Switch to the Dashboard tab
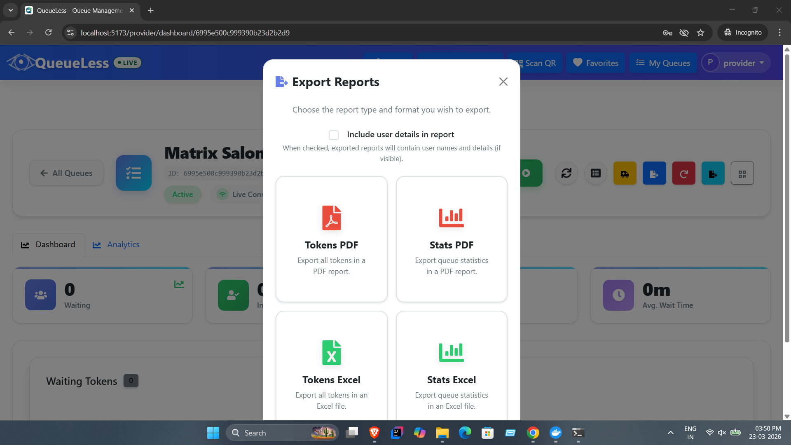791x445 pixels. pyautogui.click(x=48, y=244)
